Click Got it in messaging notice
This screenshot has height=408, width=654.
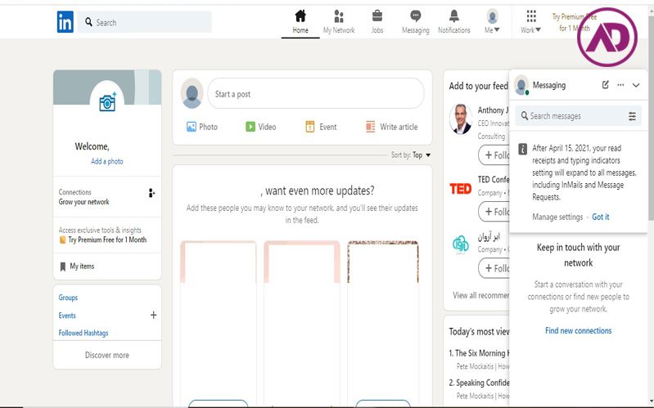click(601, 217)
